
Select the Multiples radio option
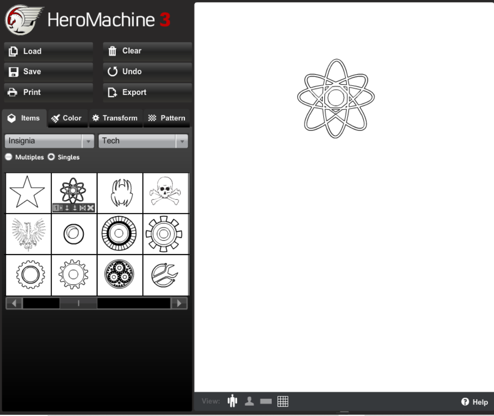click(x=9, y=157)
